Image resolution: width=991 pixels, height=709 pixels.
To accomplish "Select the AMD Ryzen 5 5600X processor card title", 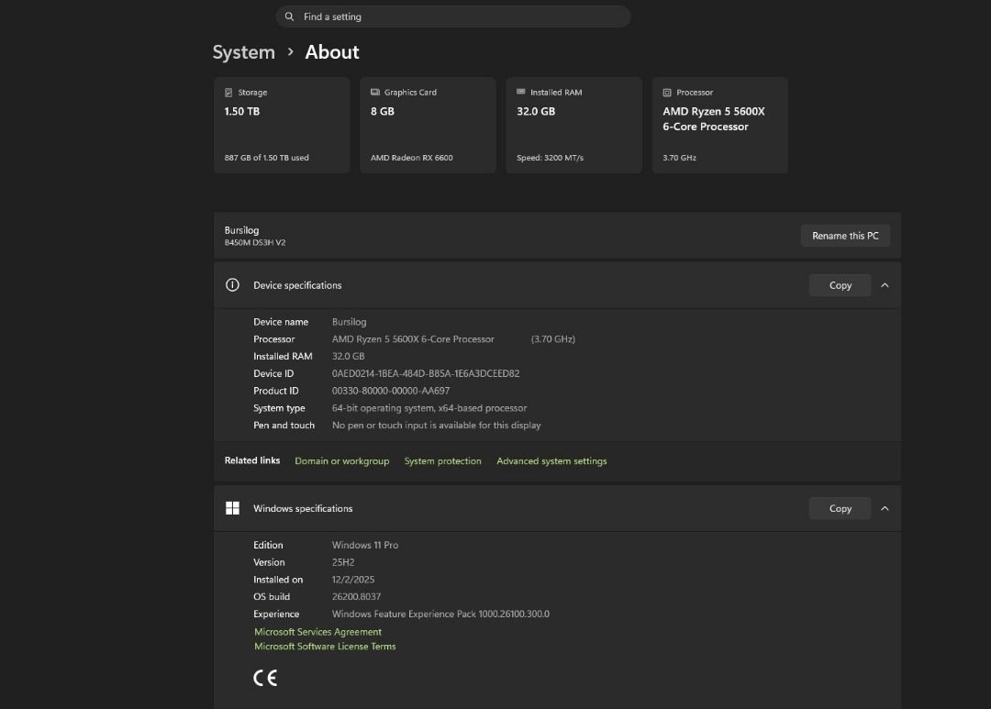I will 714,119.
